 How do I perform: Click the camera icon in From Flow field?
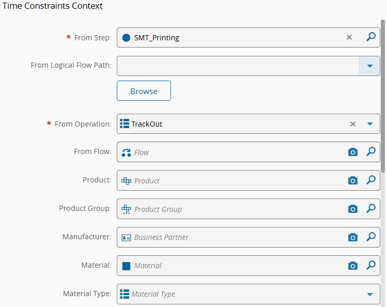[353, 152]
